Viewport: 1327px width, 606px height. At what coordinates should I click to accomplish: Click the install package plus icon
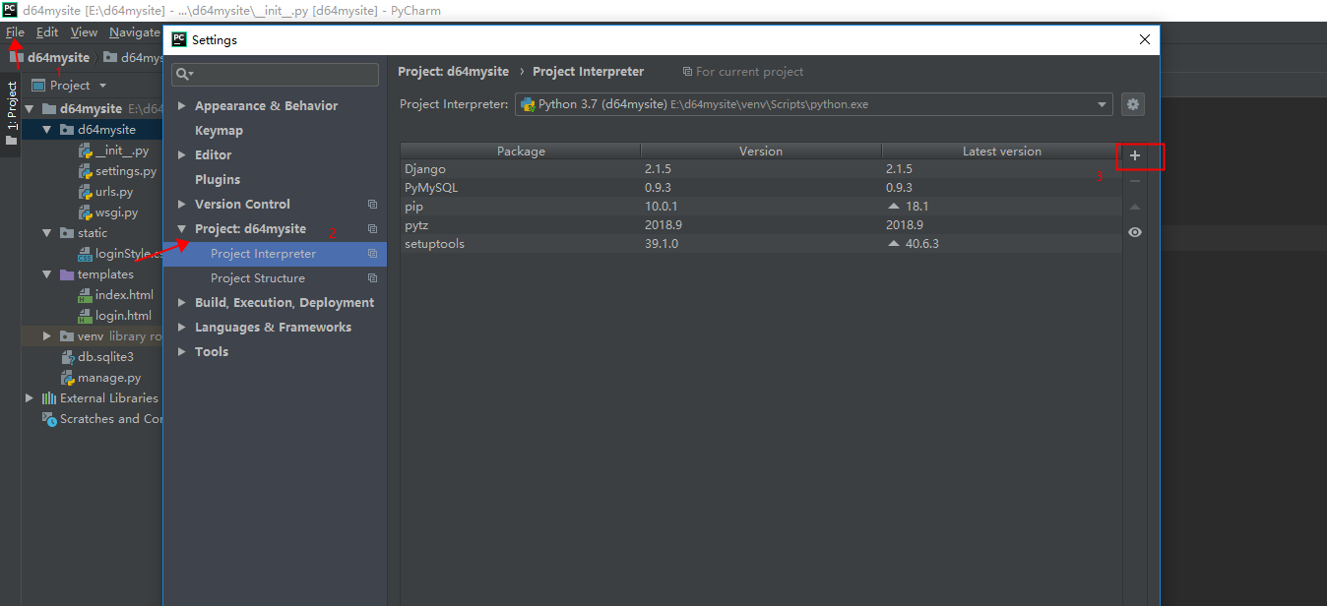1135,155
